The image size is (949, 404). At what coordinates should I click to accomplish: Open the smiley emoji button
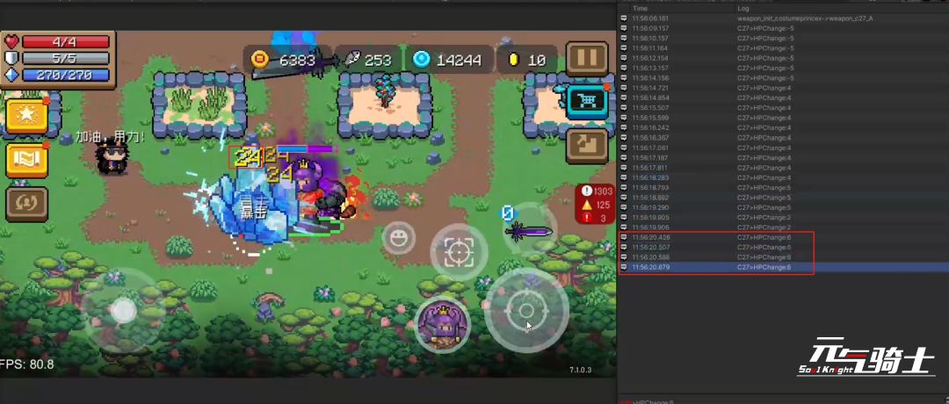pos(398,238)
